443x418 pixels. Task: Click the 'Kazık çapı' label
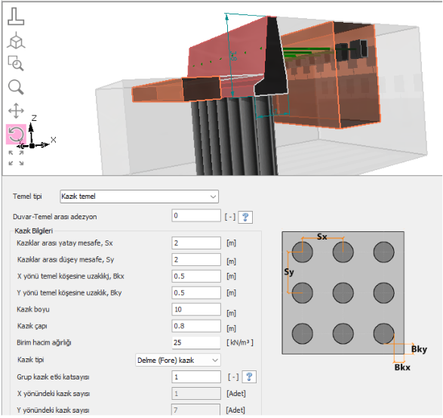pos(32,326)
